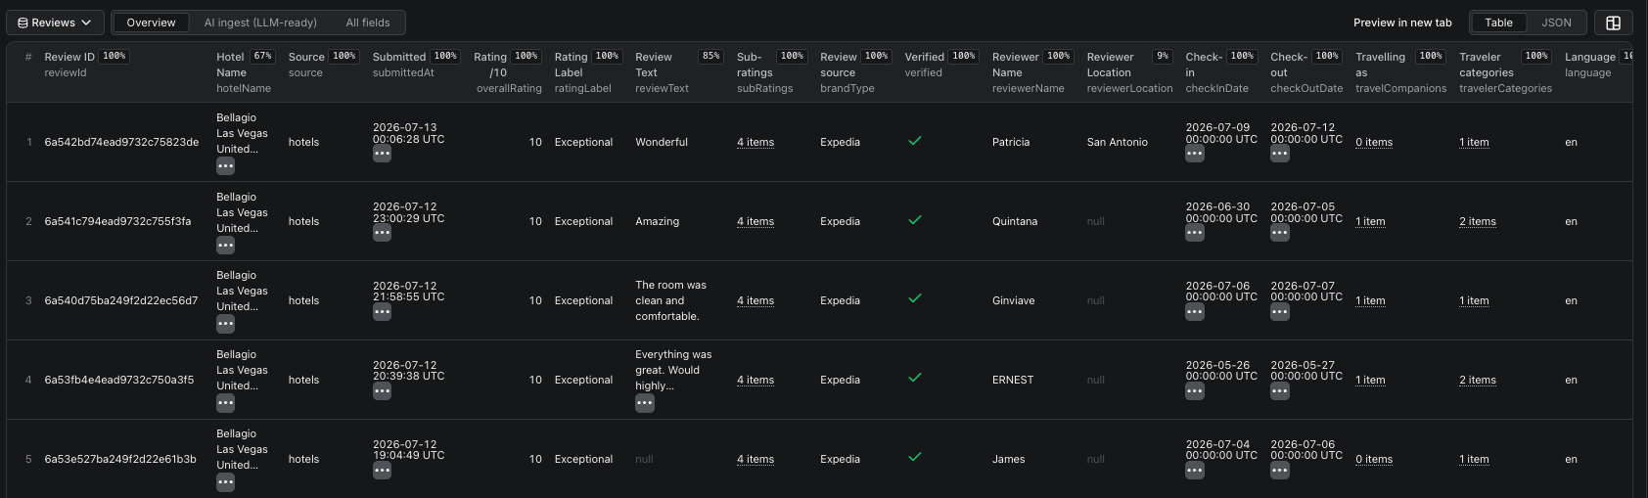Expand submitted date 2026-07-13 00:06:28 ellipsis

(x=382, y=154)
